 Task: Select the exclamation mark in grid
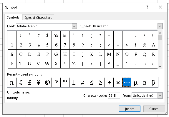(x=21, y=35)
